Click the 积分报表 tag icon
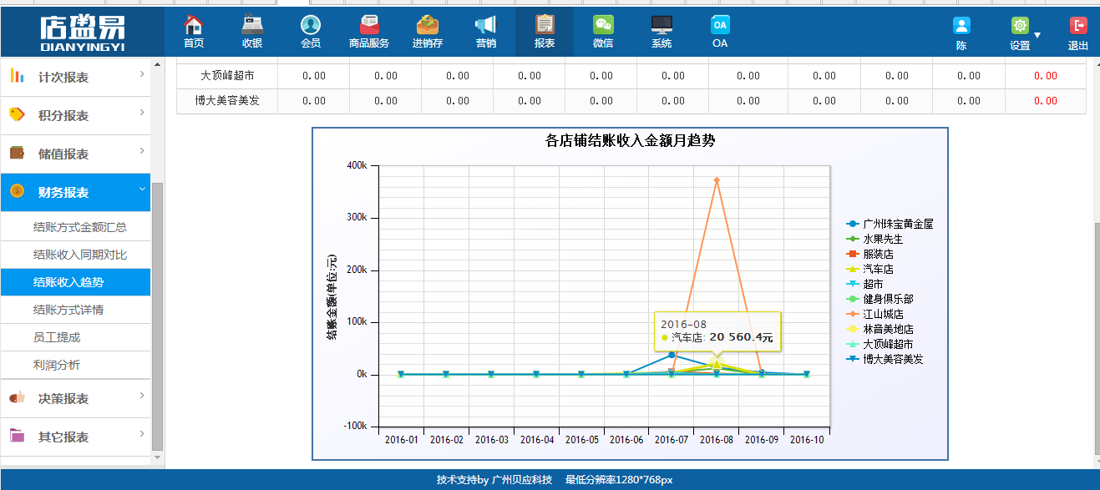Viewport: 1100px width, 490px height. point(17,114)
